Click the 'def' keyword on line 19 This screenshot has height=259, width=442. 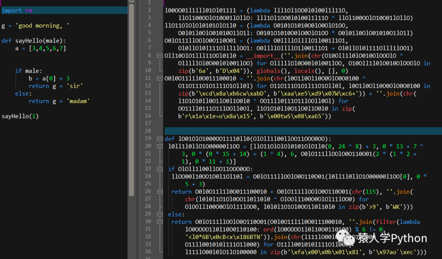(170, 139)
